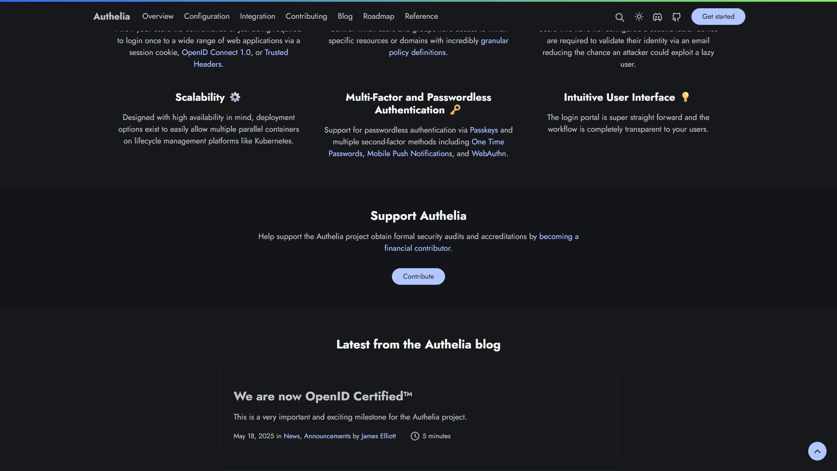Open the GitHub icon link
This screenshot has height=471, width=837.
pyautogui.click(x=676, y=17)
